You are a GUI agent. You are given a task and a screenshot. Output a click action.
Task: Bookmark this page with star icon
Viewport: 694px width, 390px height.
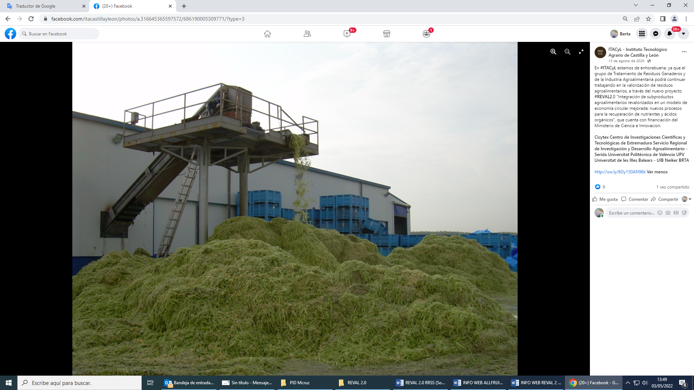(x=648, y=19)
